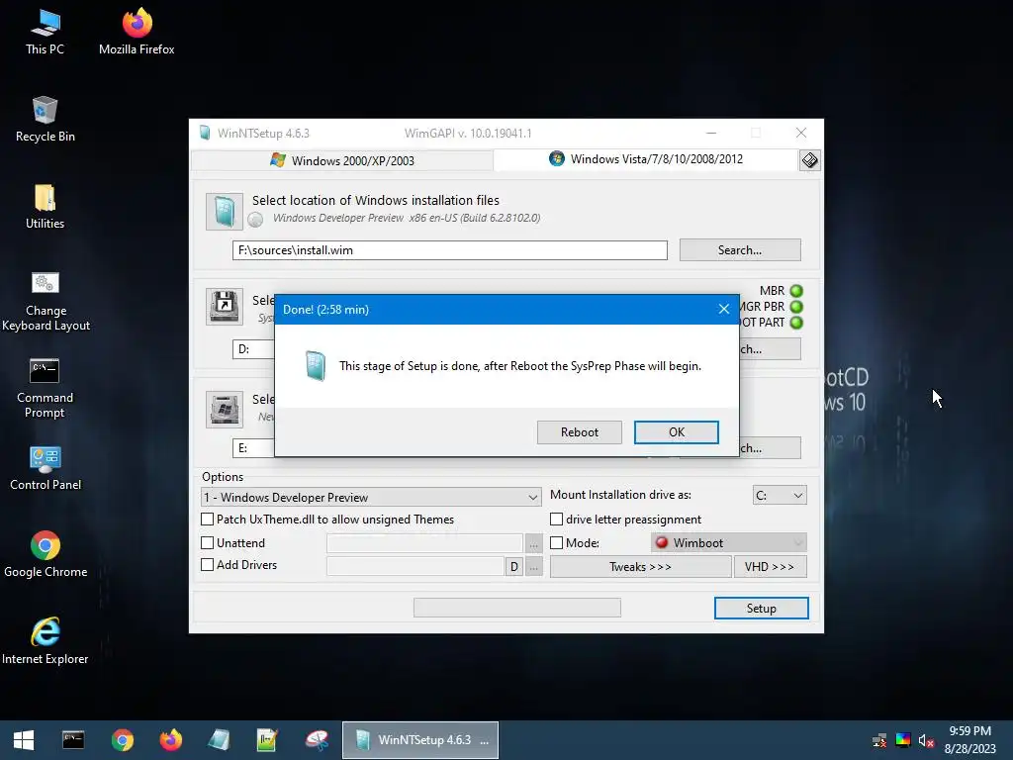Click the muted volume tray icon
The width and height of the screenshot is (1013, 760).
(926, 740)
